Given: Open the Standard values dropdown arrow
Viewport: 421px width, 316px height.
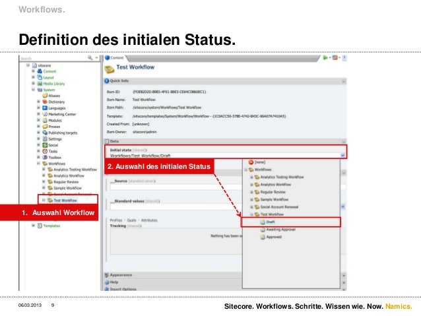Looking at the screenshot, I should tap(343, 206).
